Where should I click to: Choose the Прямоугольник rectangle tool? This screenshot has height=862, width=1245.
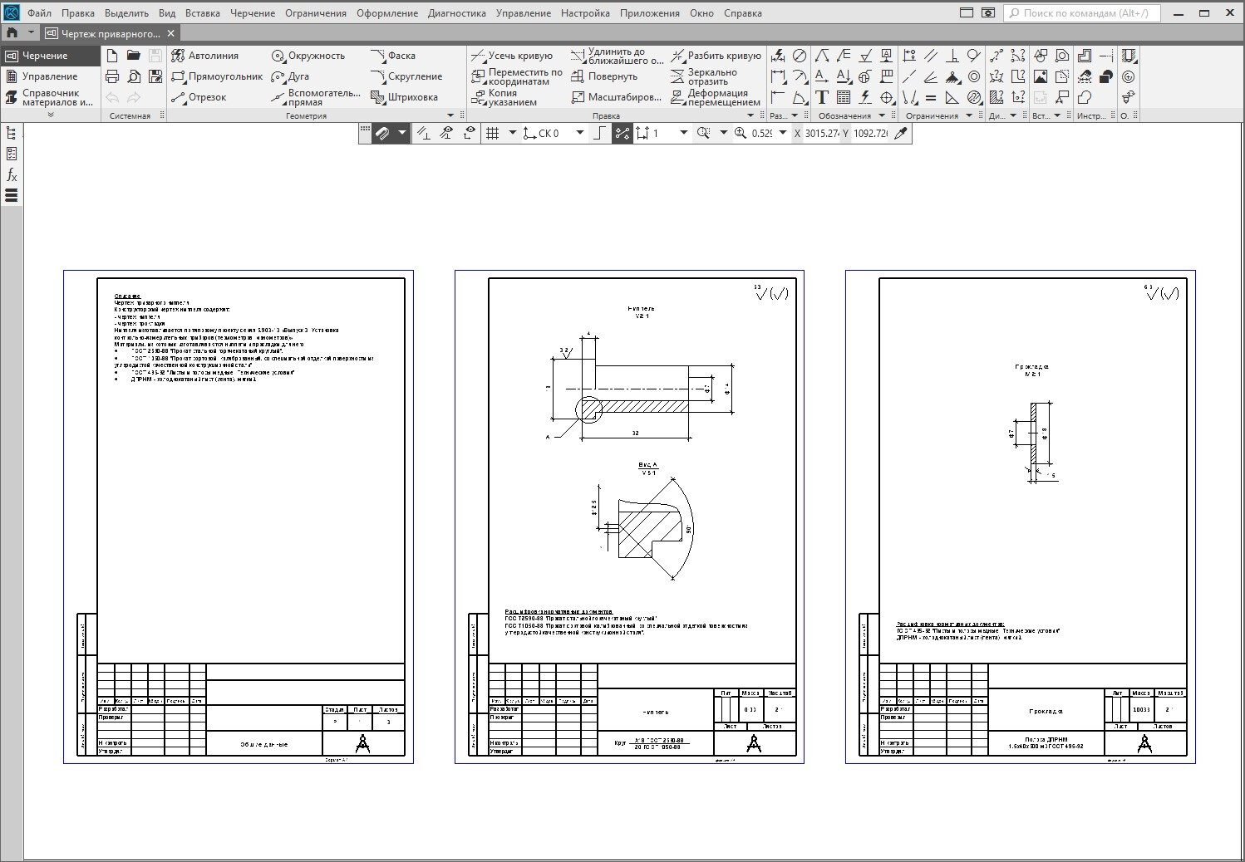pyautogui.click(x=216, y=76)
